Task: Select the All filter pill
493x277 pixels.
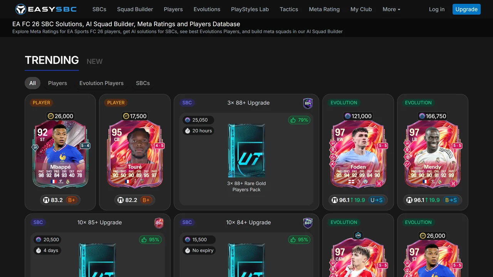Action: (33, 83)
